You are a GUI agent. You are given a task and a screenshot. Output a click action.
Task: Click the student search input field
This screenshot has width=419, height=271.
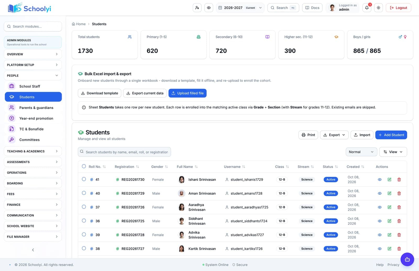124,152
